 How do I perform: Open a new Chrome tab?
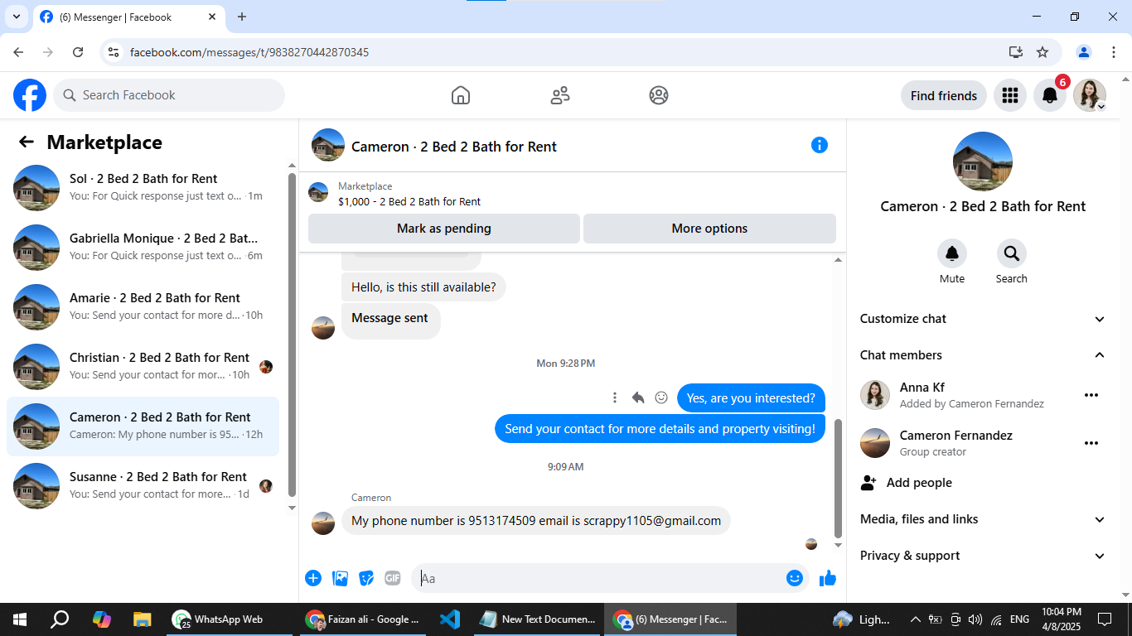(x=242, y=17)
